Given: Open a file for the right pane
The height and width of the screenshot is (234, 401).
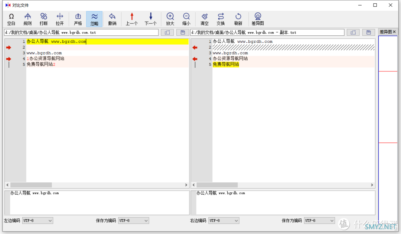Looking at the screenshot, I should (353, 32).
